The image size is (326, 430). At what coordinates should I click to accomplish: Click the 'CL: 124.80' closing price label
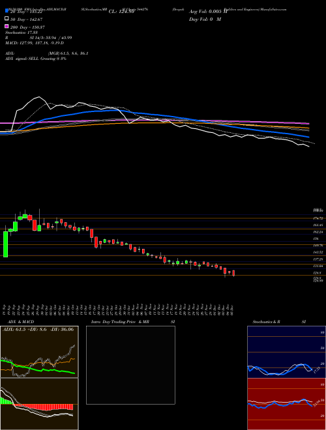[x=121, y=12]
